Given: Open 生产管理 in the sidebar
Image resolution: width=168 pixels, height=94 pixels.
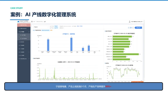Looking at the screenshot, I should [x=24, y=32].
